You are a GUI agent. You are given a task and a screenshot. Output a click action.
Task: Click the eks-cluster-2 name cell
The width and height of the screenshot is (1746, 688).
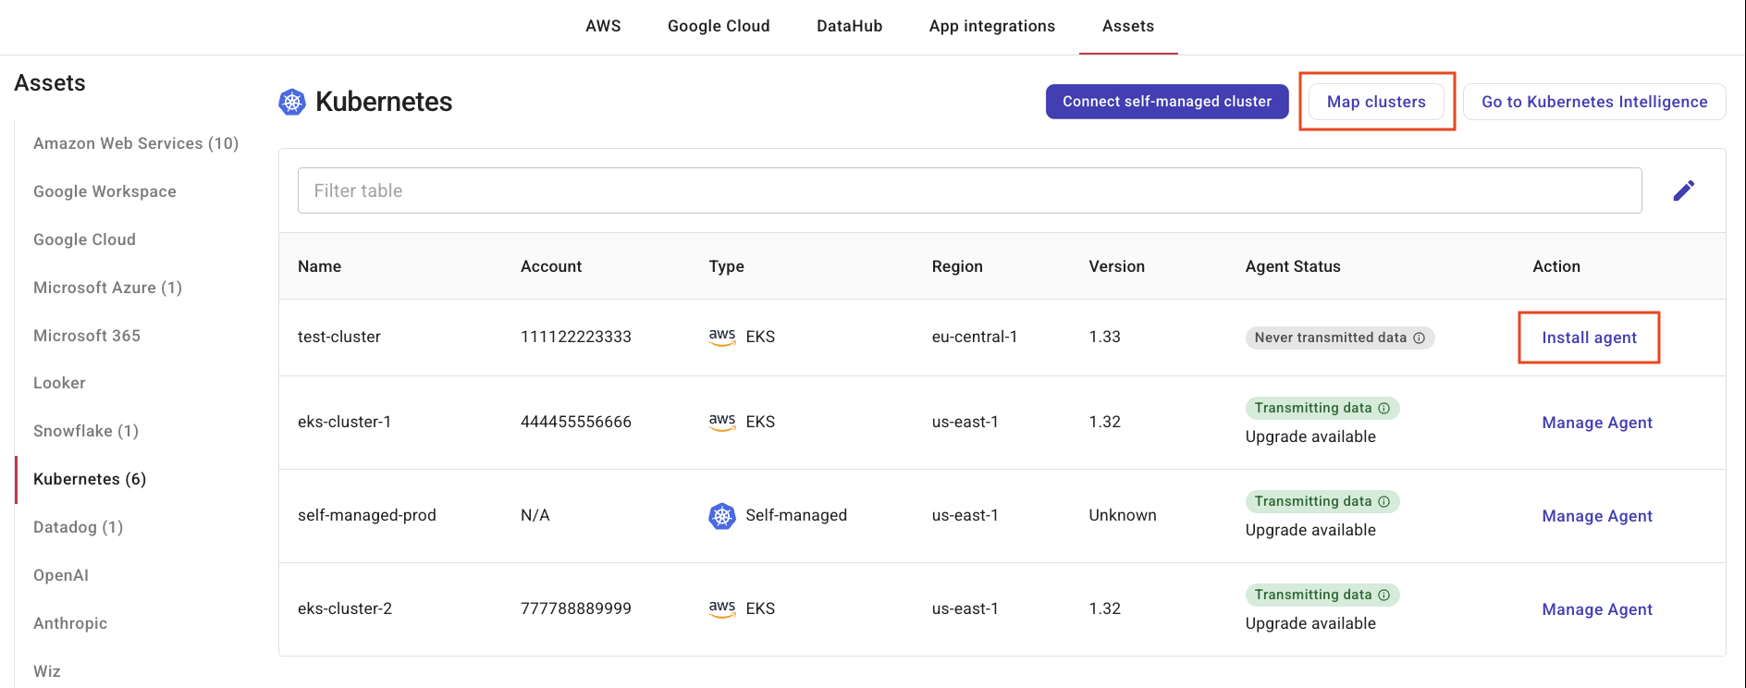345,608
